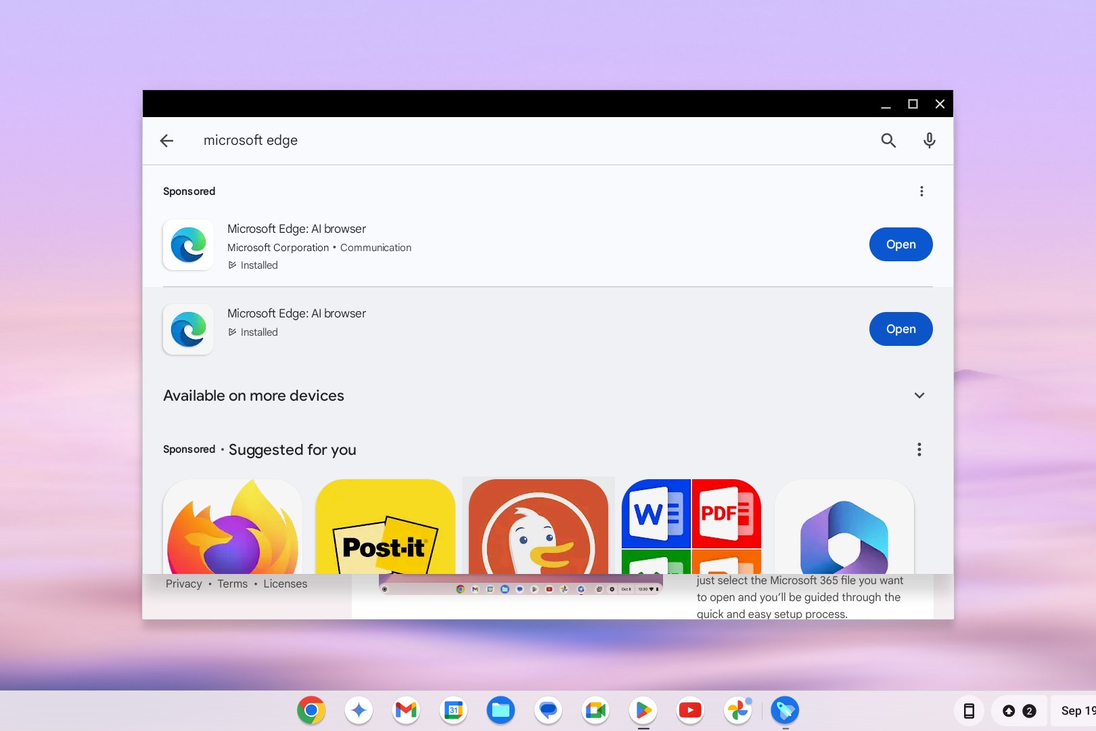Click the second Microsoft Edge listing icon

coord(188,329)
